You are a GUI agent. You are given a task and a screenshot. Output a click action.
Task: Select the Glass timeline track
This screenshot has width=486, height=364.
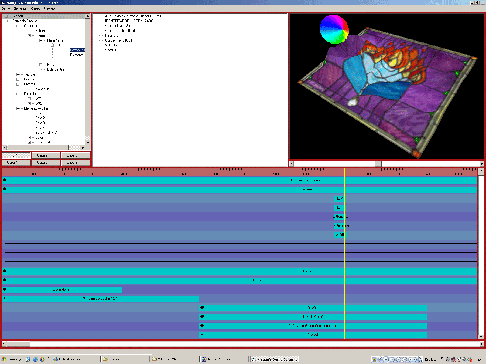click(239, 271)
